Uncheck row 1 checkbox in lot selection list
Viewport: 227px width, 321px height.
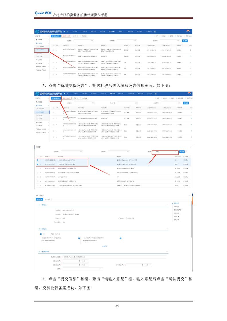point(37,160)
